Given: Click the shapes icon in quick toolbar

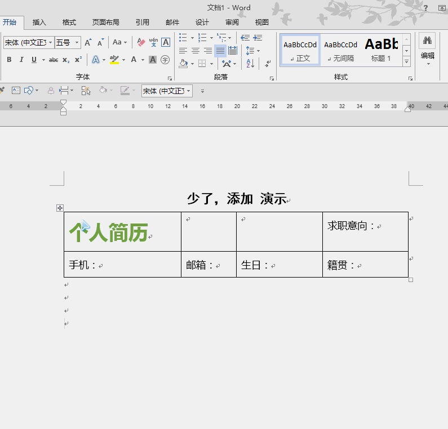Looking at the screenshot, I should (x=29, y=91).
